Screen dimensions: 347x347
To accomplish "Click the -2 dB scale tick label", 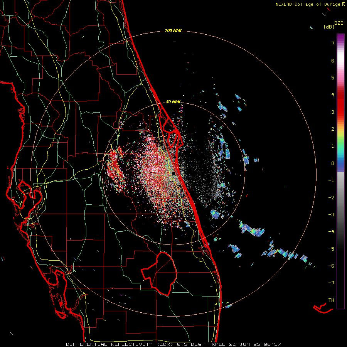I will 331,198.
